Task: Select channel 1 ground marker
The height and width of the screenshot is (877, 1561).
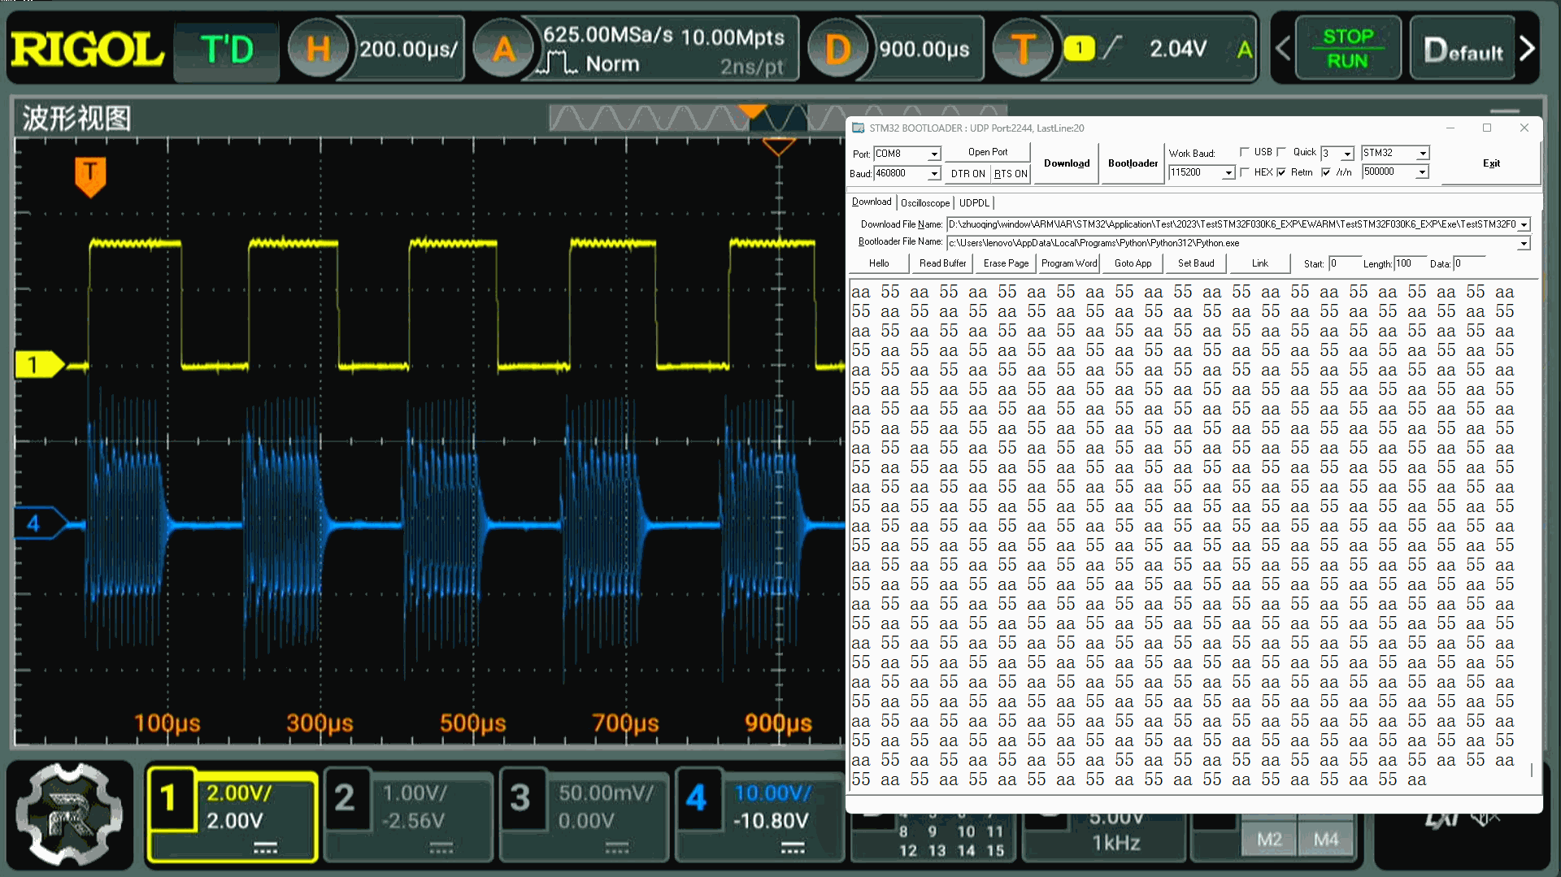Action: [39, 365]
